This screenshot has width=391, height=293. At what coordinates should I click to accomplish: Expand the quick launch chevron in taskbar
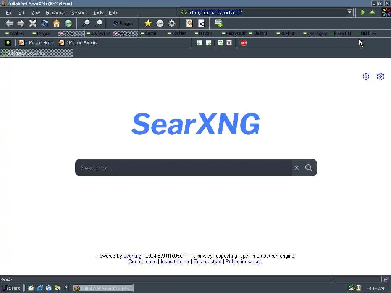pyautogui.click(x=66, y=287)
